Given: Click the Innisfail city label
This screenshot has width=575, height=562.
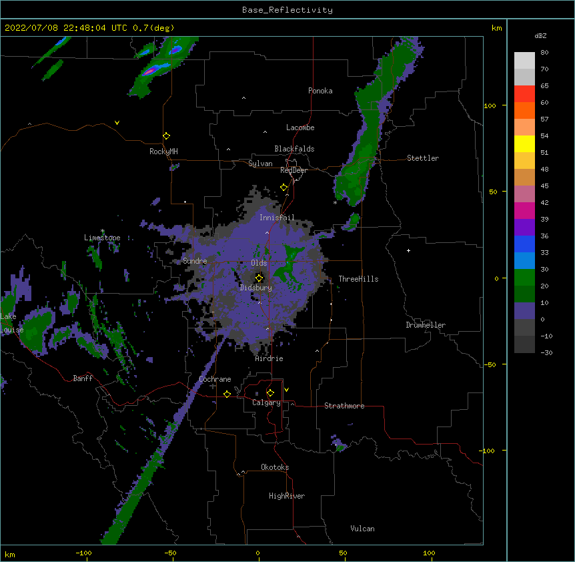Looking at the screenshot, I should pyautogui.click(x=277, y=218).
